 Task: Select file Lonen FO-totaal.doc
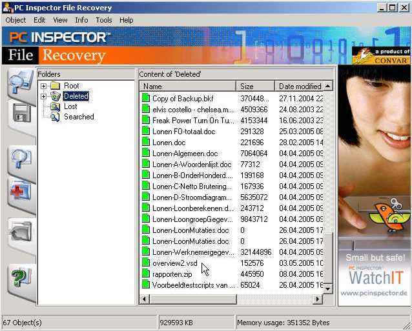[184, 132]
